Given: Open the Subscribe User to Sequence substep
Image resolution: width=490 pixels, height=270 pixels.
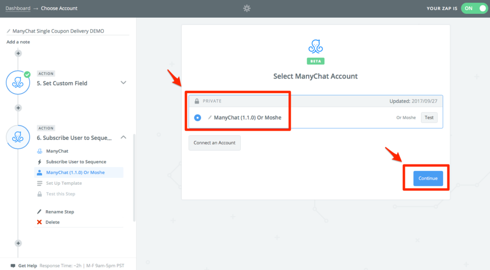Looking at the screenshot, I should (x=76, y=161).
